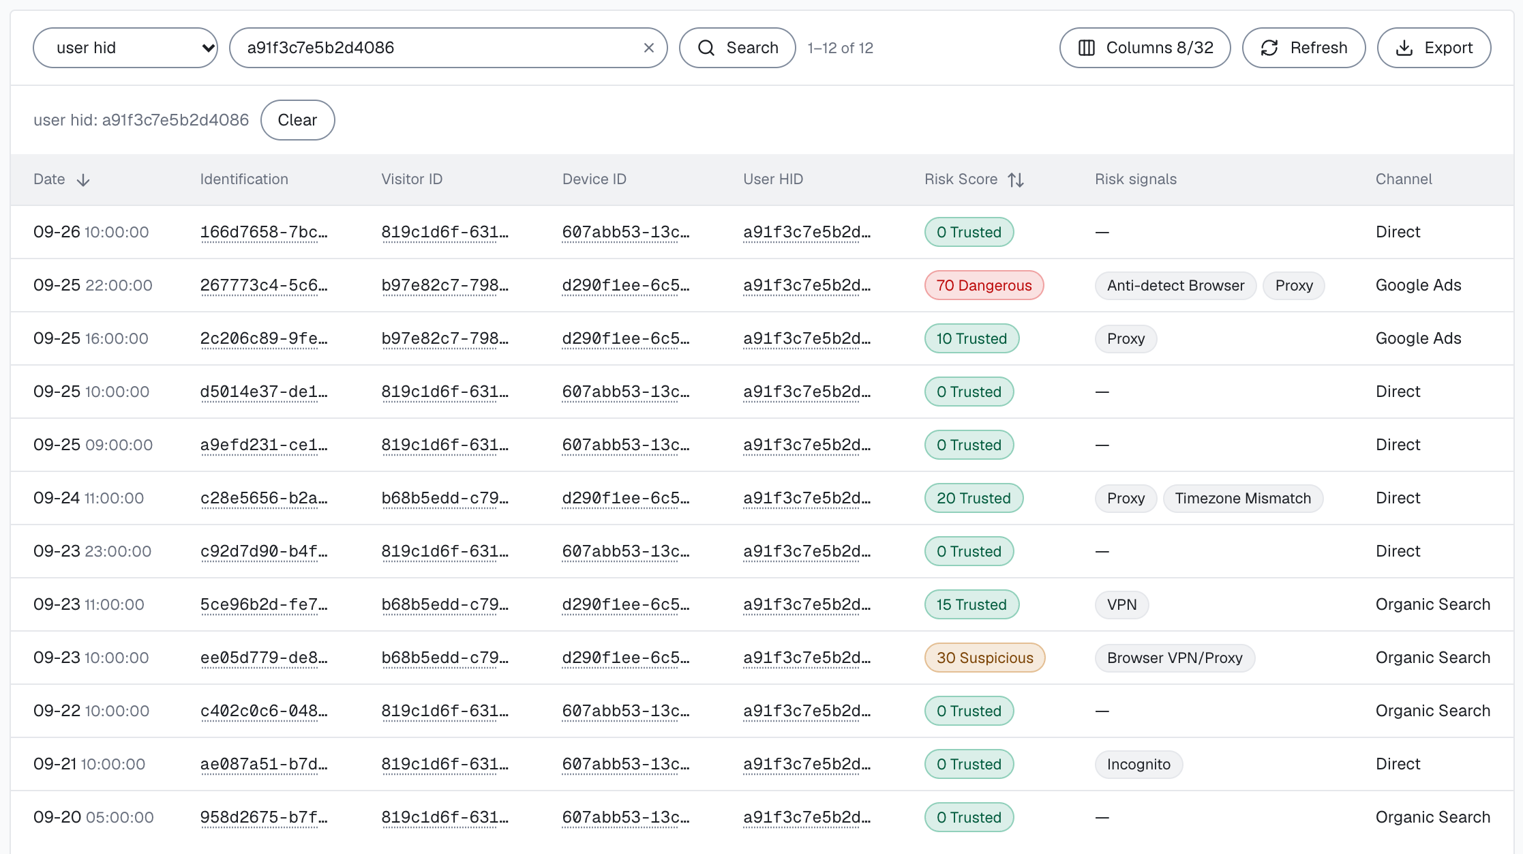Click the Anti-detect Browser signal tag
Viewport: 1523px width, 854px height.
pos(1175,285)
